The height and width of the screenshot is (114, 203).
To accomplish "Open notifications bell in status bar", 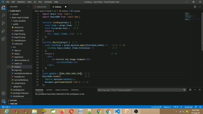I will coord(200,107).
